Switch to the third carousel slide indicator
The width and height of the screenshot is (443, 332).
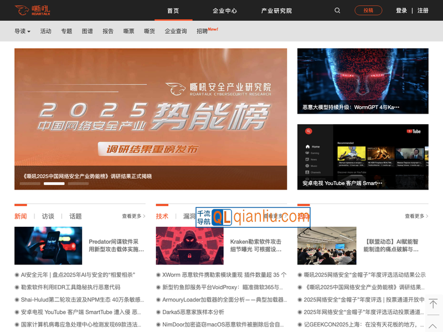pyautogui.click(x=78, y=183)
